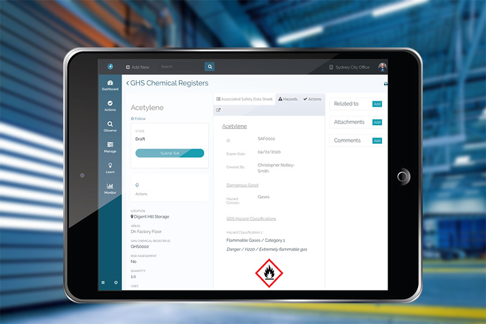Click the search magnifier button
Viewport: 486px width, 324px height.
tap(210, 67)
